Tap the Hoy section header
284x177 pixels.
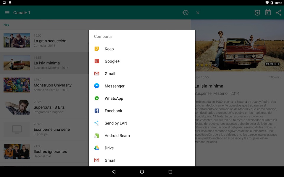pyautogui.click(x=6, y=25)
